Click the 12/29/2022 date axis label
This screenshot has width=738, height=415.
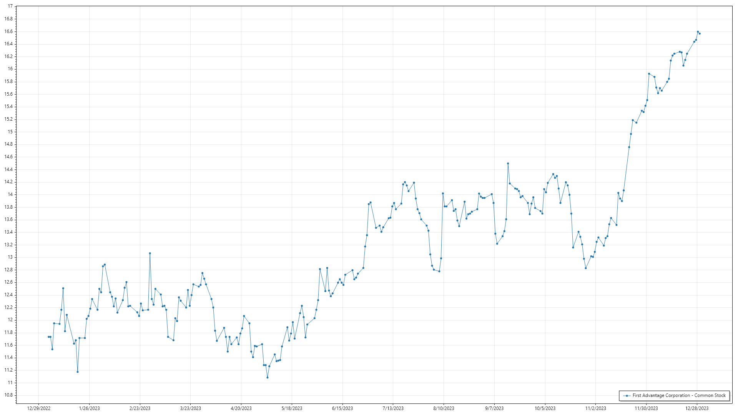coord(39,408)
